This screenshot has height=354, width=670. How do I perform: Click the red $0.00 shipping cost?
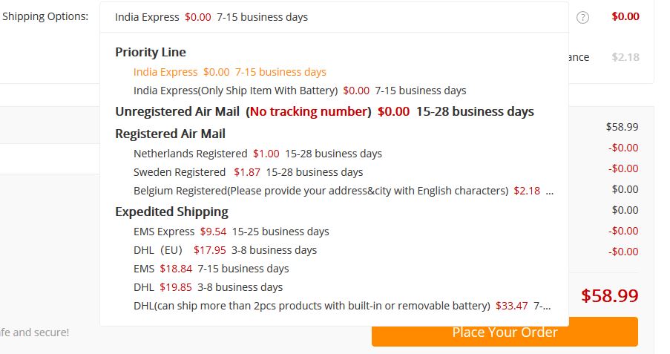pos(625,16)
